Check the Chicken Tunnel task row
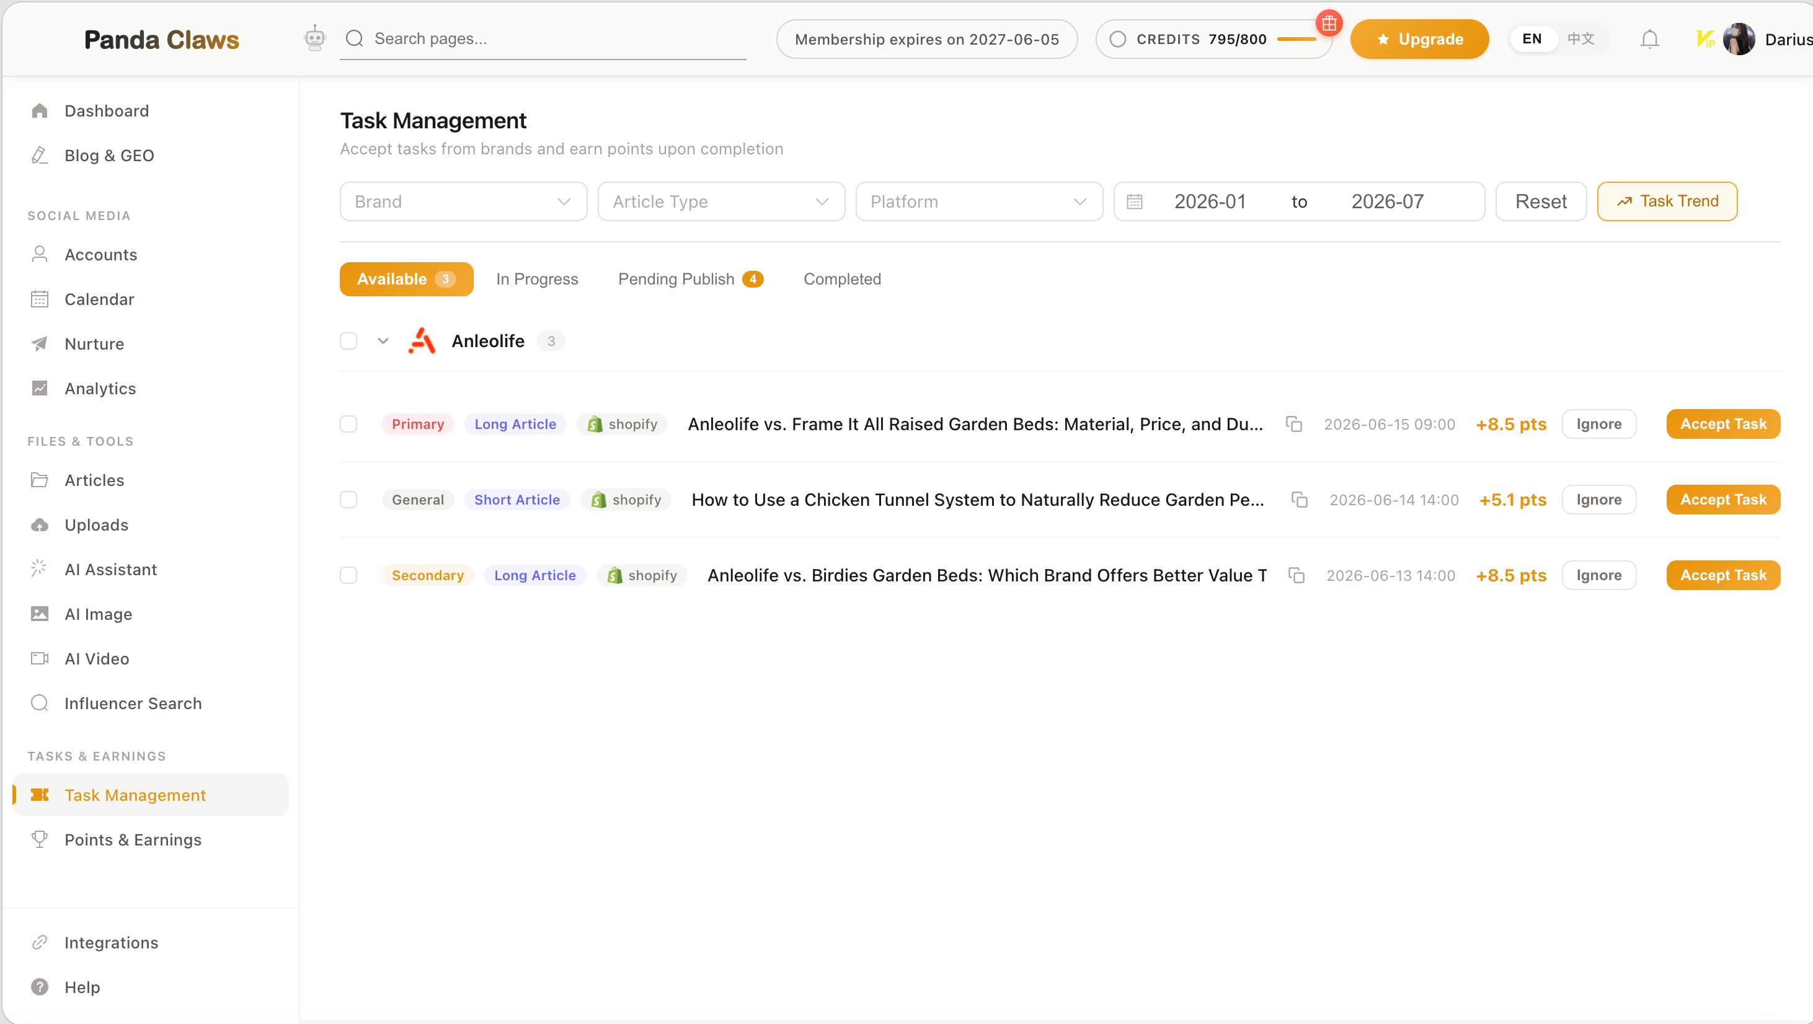Screen dimensions: 1813x1024 coord(348,500)
